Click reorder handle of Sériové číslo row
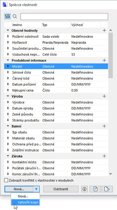The width and height of the screenshot is (117, 210). pos(8,72)
